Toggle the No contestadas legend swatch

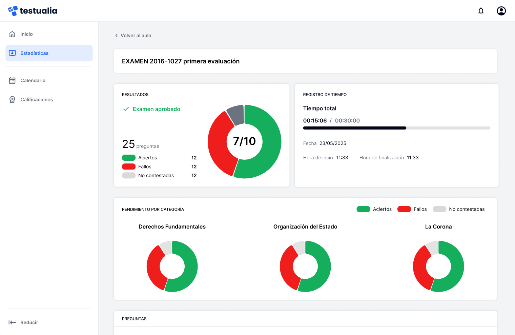(x=439, y=209)
